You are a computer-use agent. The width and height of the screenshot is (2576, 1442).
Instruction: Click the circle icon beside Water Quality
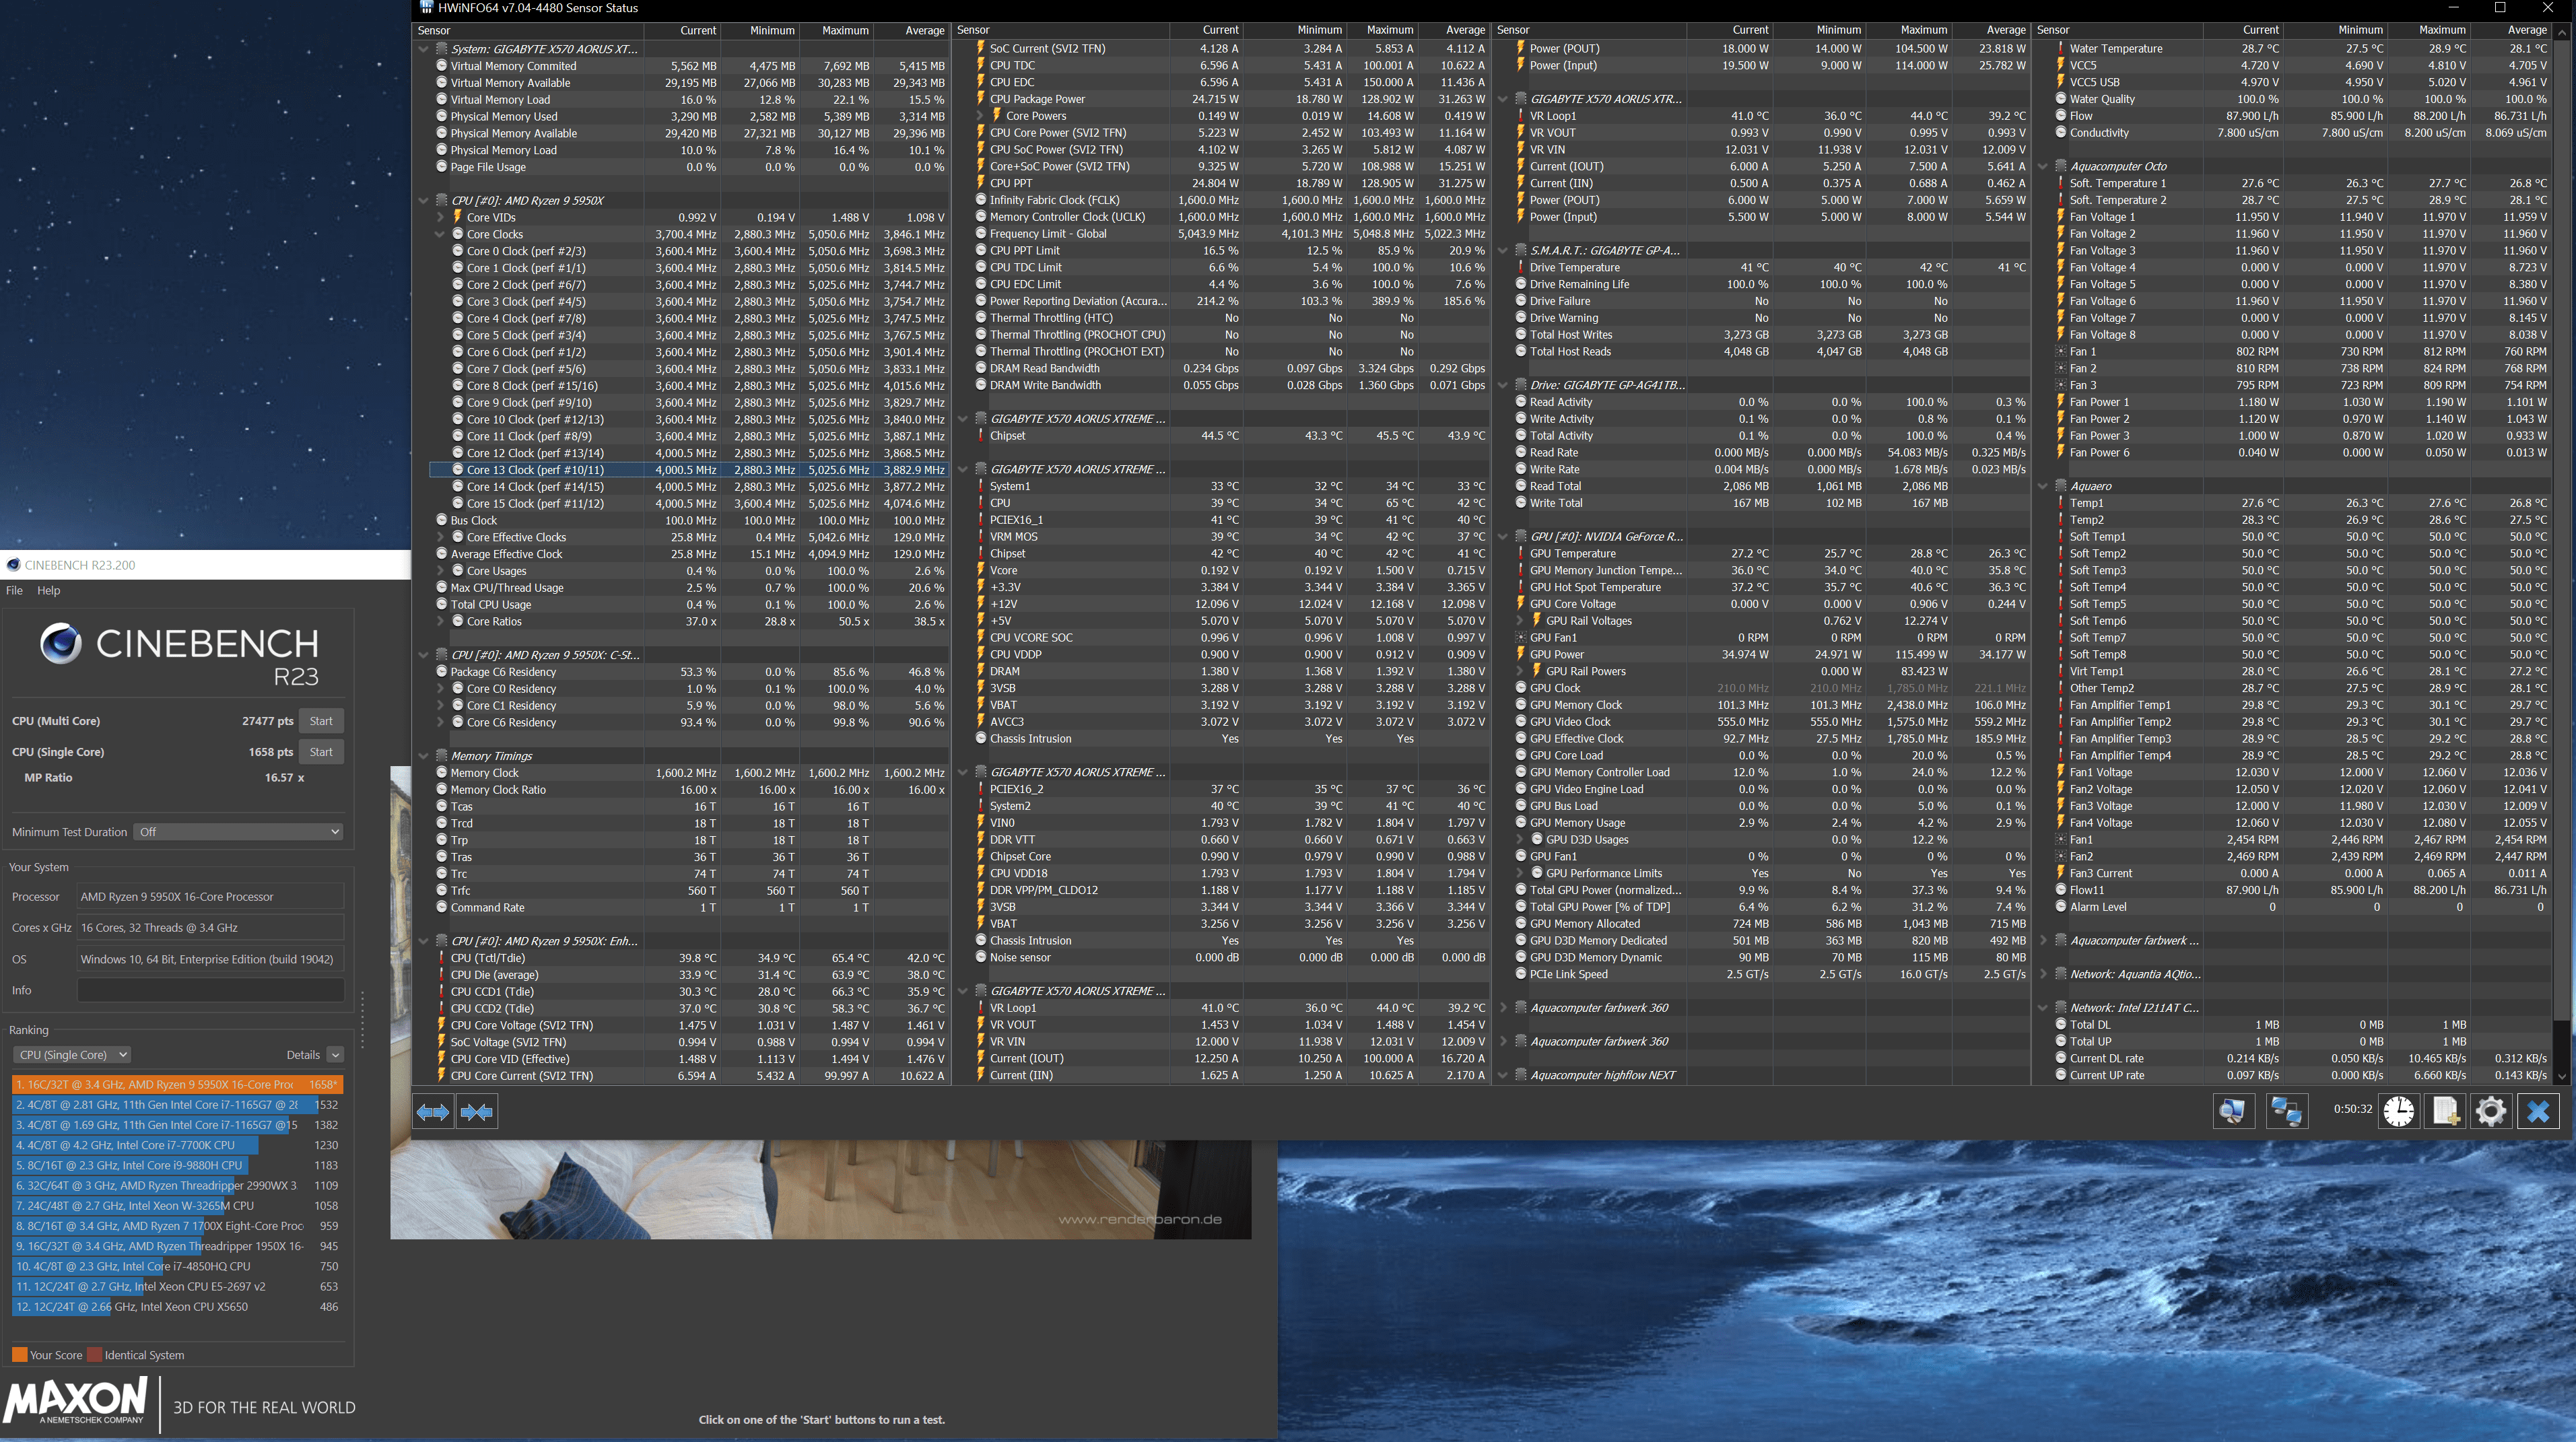pos(2061,99)
